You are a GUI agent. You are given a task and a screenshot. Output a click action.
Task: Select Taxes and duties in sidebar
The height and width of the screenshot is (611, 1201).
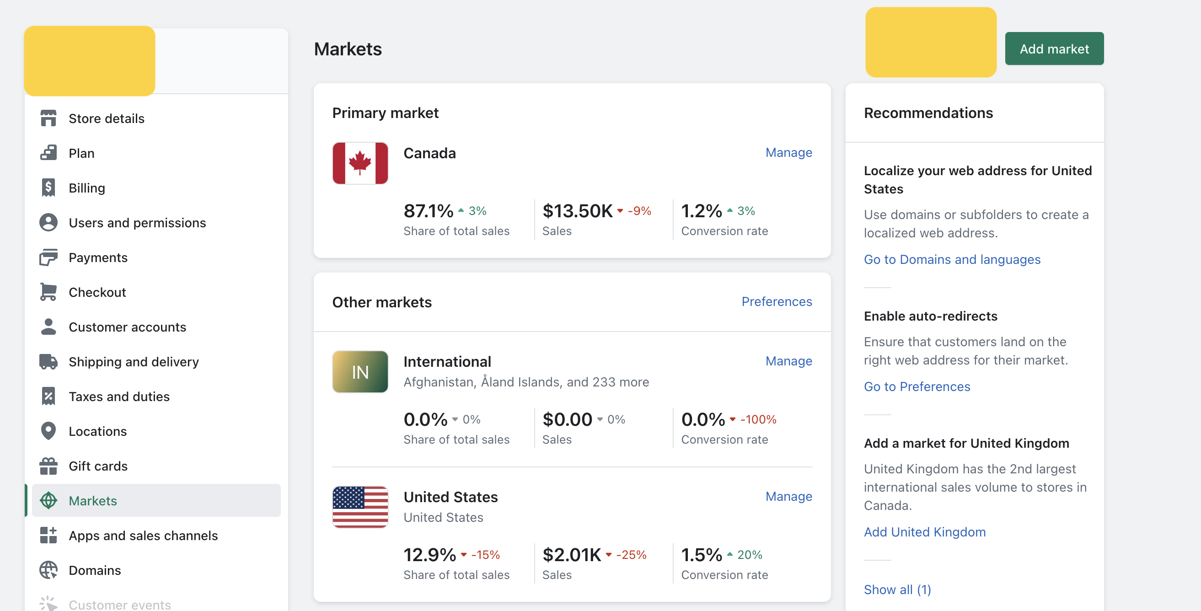[x=119, y=397]
